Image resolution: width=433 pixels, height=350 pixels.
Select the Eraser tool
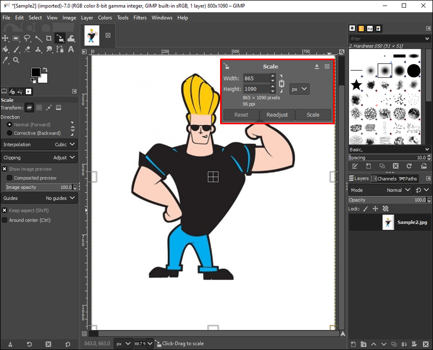click(x=27, y=49)
